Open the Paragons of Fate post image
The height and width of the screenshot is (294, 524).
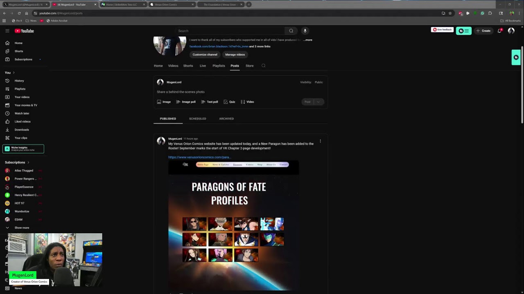[233, 225]
